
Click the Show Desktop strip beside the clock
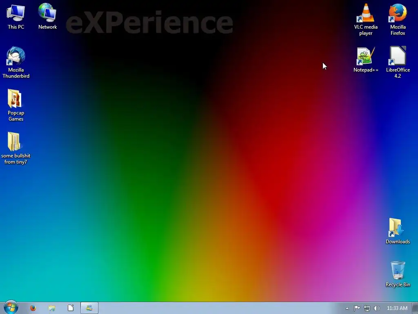pyautogui.click(x=415, y=308)
